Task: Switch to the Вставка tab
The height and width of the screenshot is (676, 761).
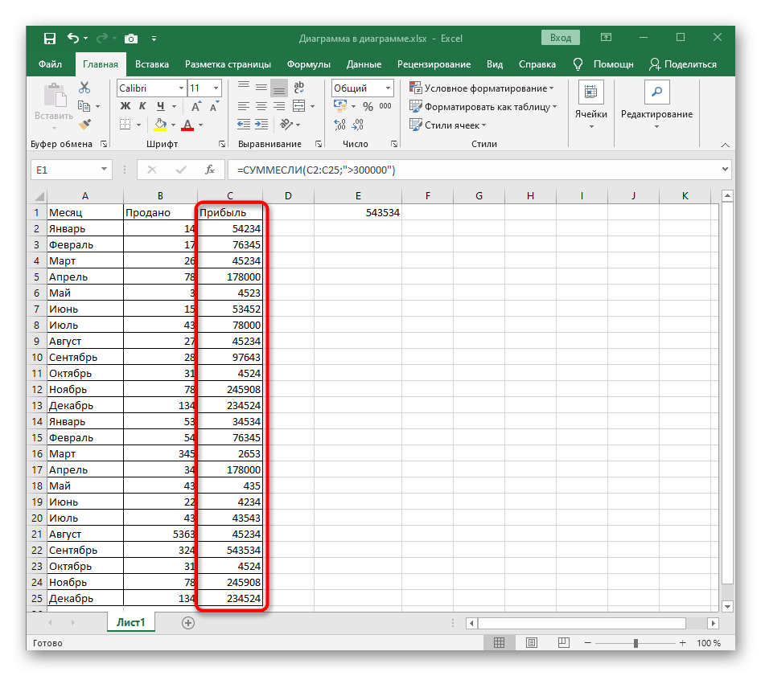Action: tap(152, 64)
